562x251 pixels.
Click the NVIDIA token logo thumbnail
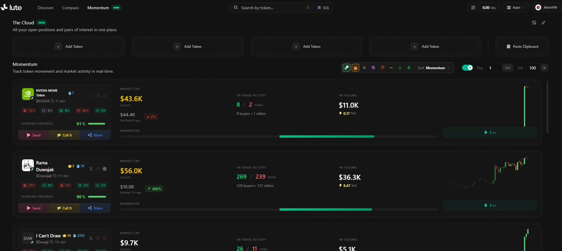tap(28, 94)
